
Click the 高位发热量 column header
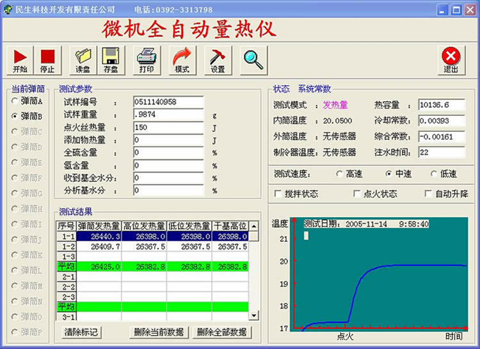click(144, 226)
